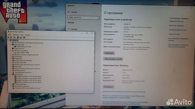The height and width of the screenshot is (109, 195).
Task: Click the Главная home icon in Settings
Action: pyautogui.click(x=69, y=12)
